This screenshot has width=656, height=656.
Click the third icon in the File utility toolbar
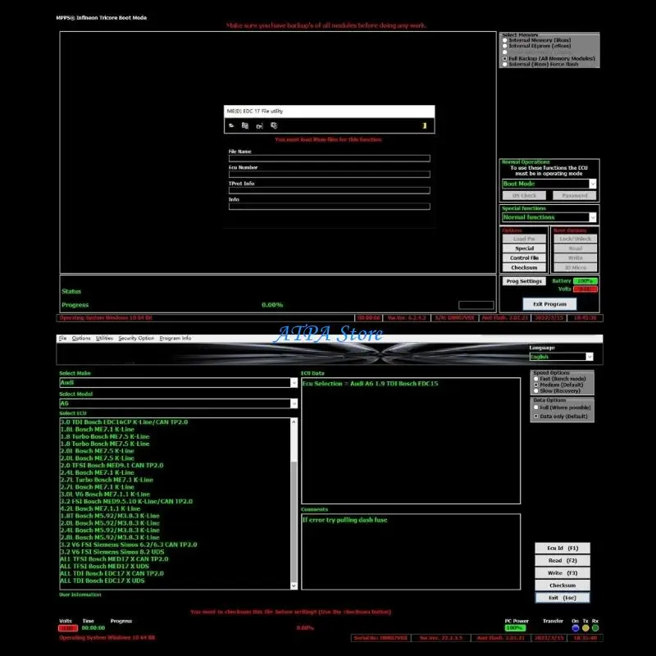(259, 126)
